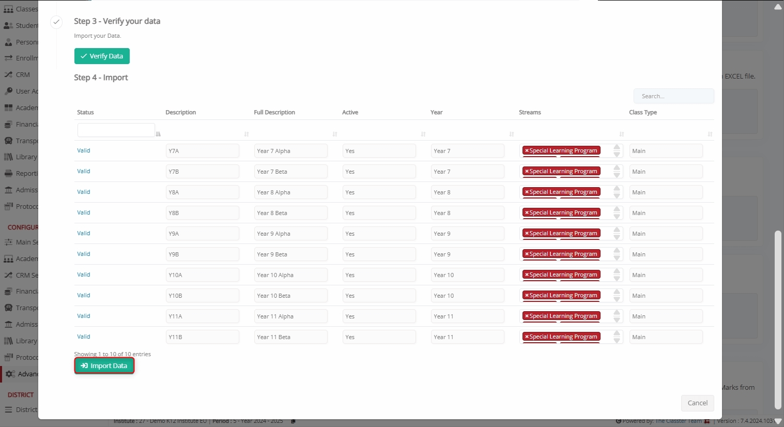
Task: Click the Step 3 checkmark circle icon
Action: (x=56, y=22)
